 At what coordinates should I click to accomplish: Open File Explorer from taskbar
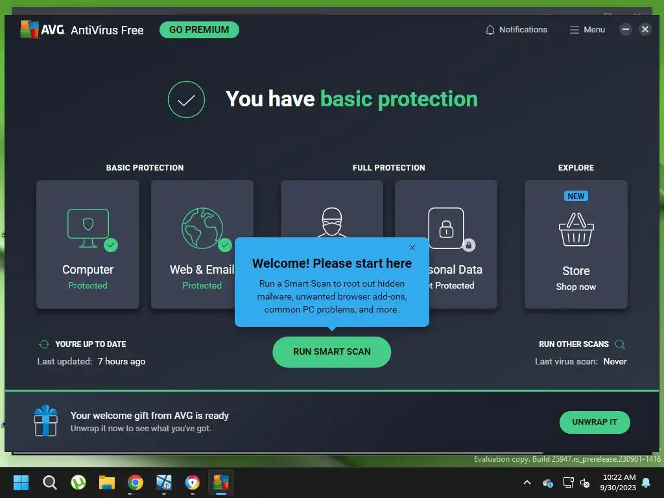(107, 482)
